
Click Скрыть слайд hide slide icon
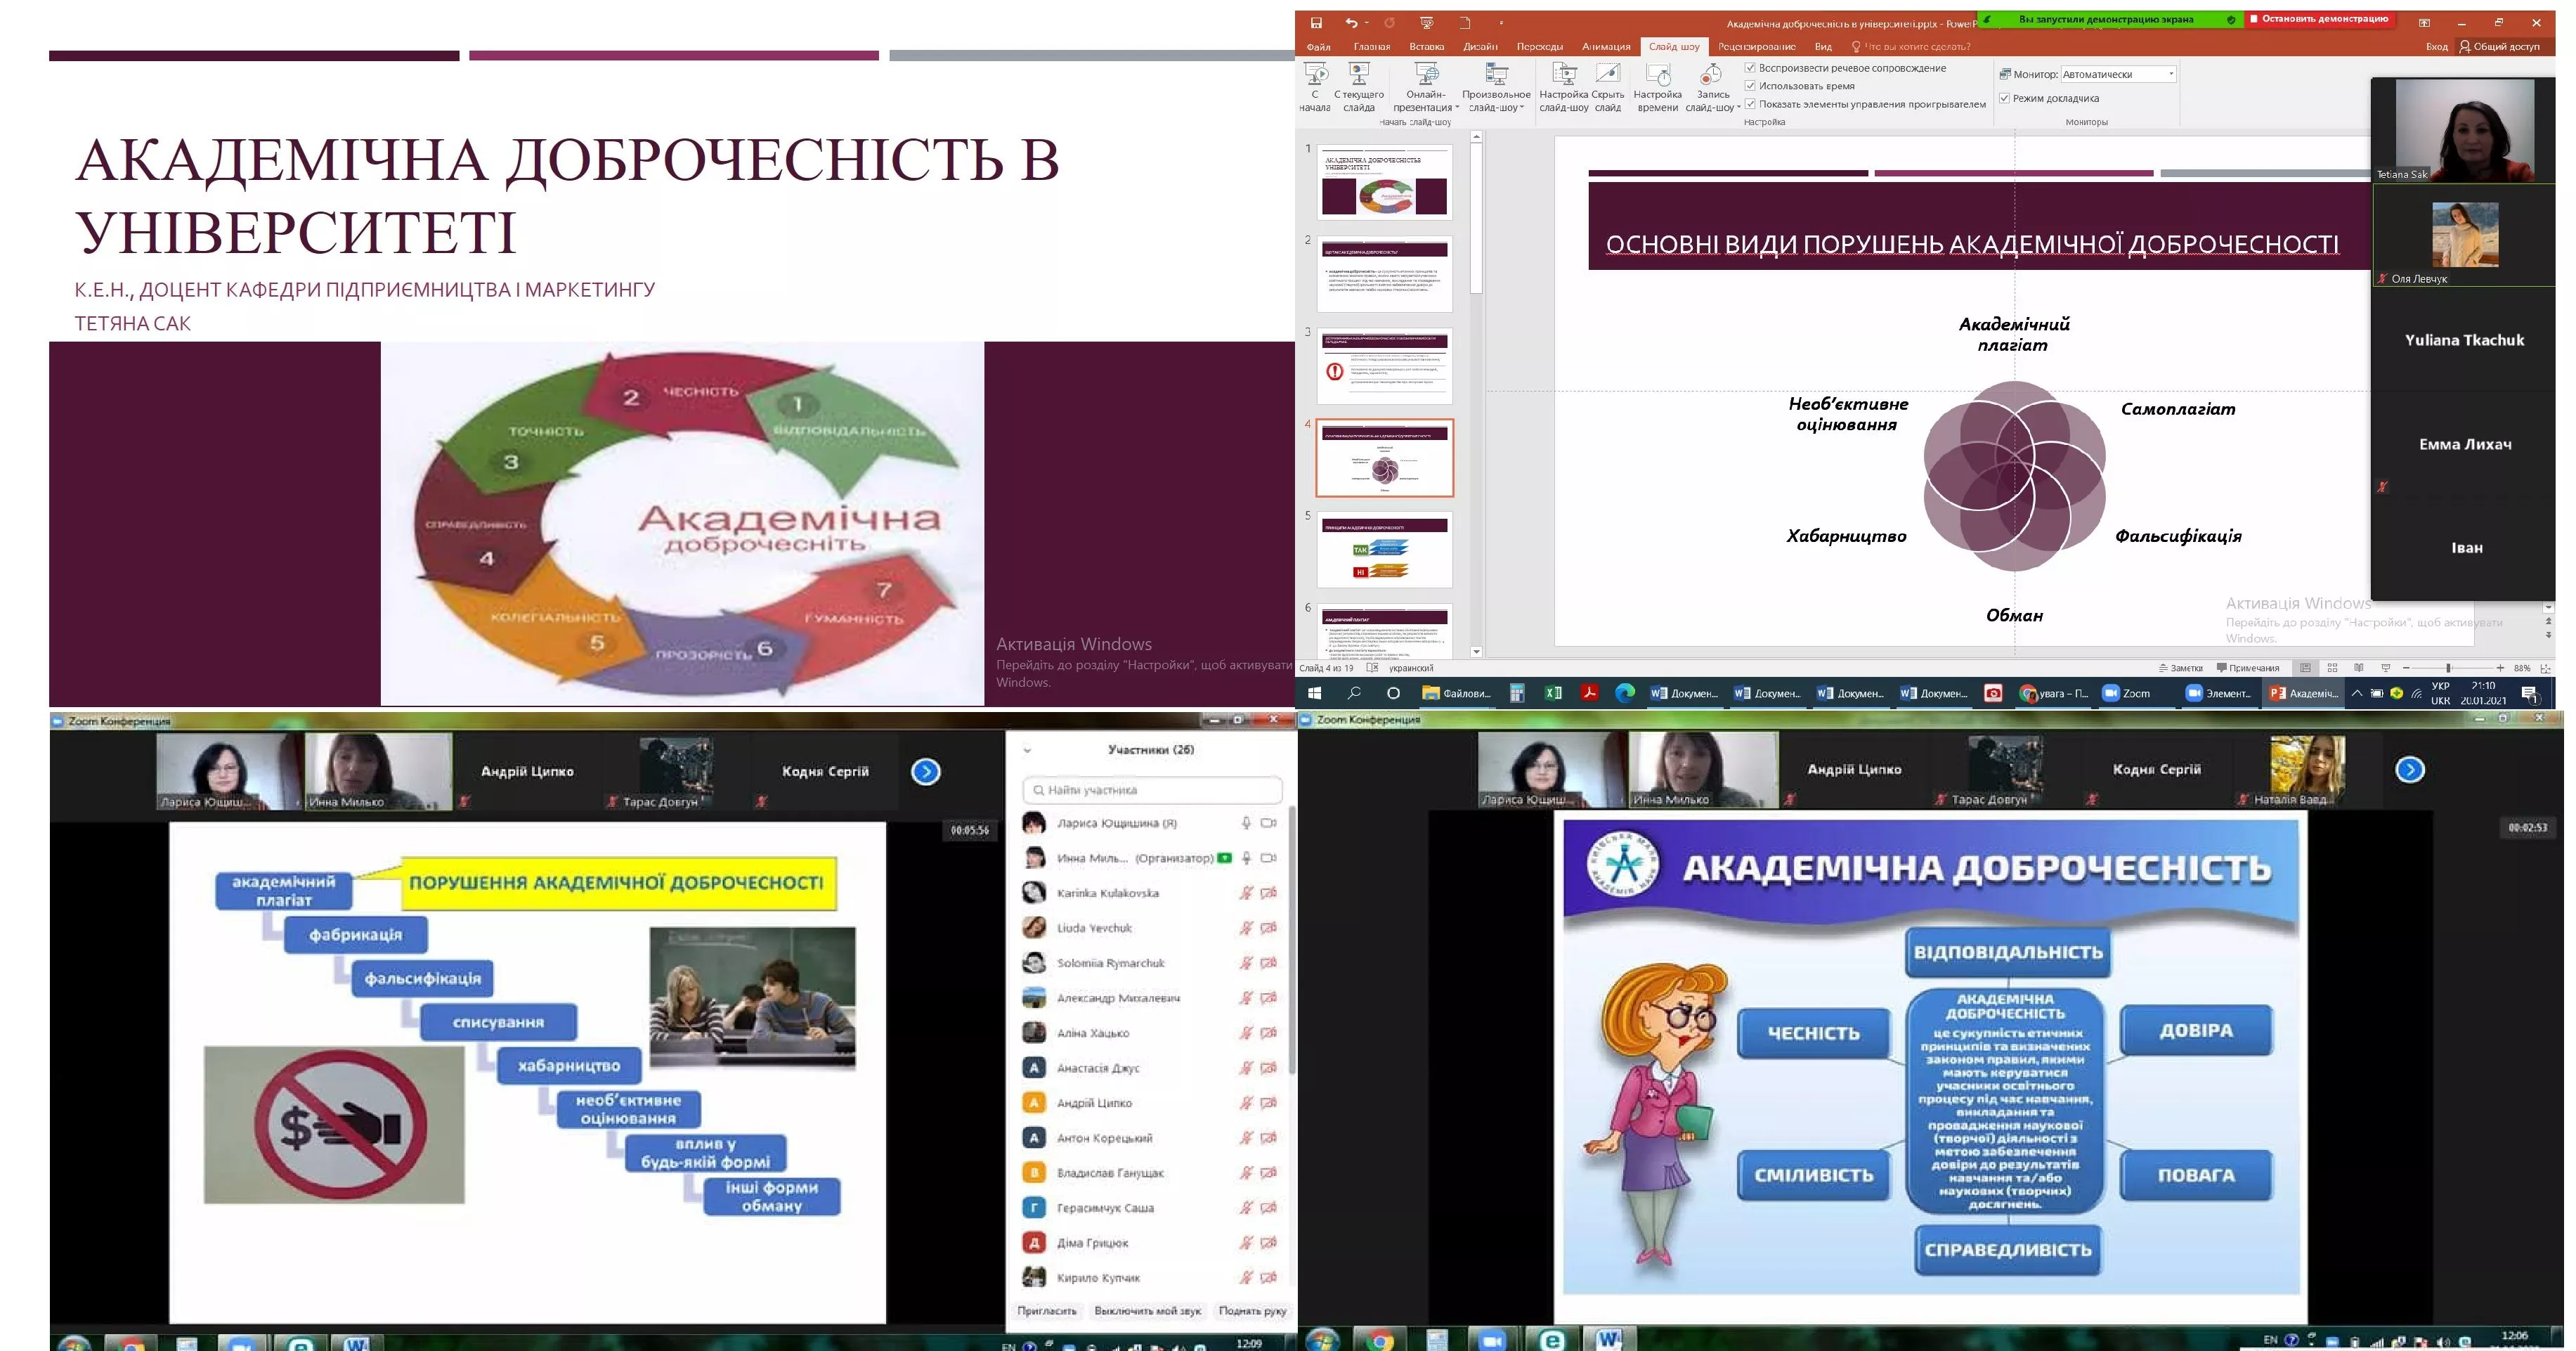pos(1608,75)
